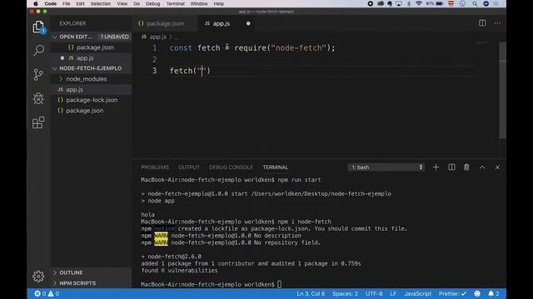Open the Terminal menu
533x299 pixels.
pos(176,3)
